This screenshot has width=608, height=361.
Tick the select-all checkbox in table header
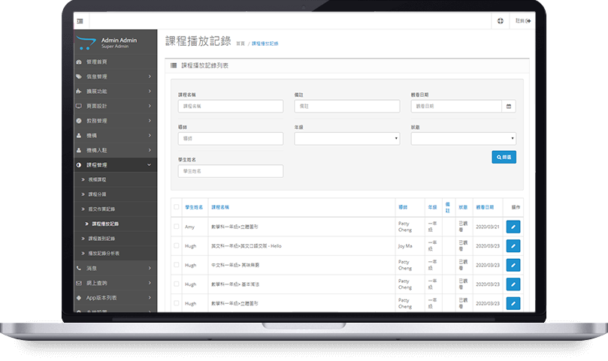click(x=177, y=206)
